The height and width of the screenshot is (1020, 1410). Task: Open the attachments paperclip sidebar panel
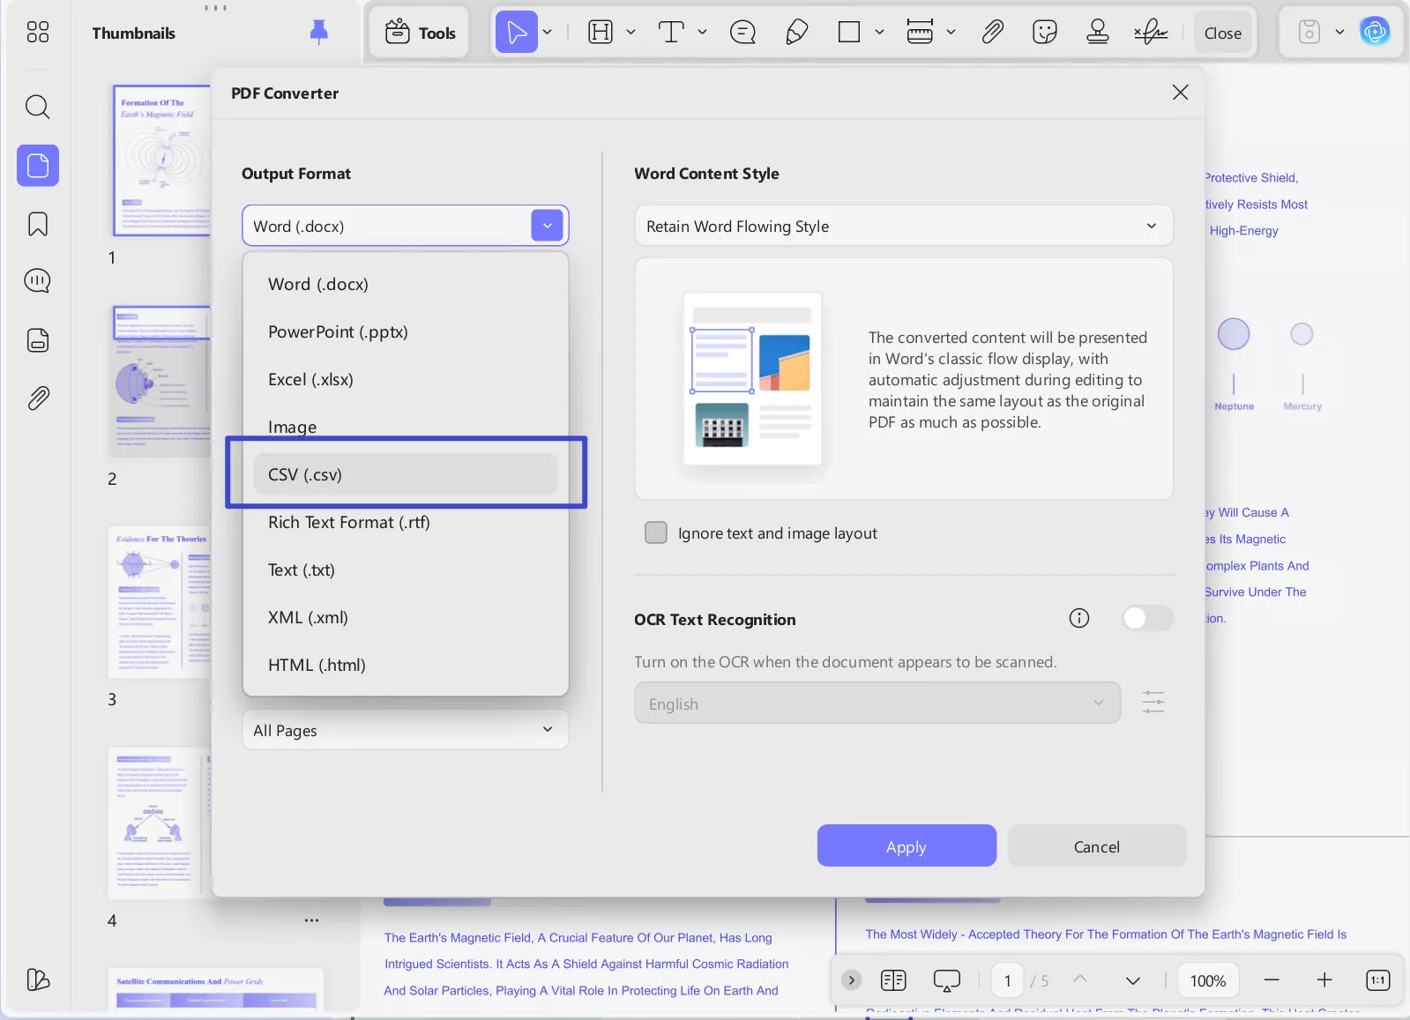pos(38,398)
